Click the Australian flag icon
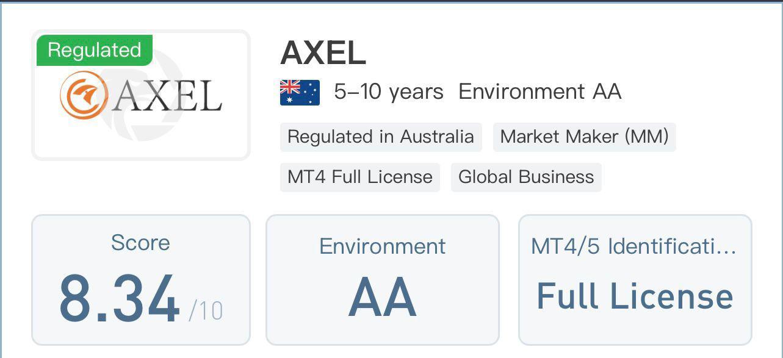This screenshot has width=783, height=358. coord(300,93)
